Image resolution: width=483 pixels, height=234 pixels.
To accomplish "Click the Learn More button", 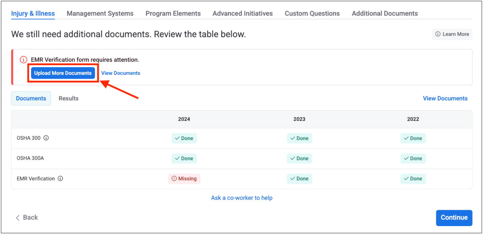I will [452, 34].
